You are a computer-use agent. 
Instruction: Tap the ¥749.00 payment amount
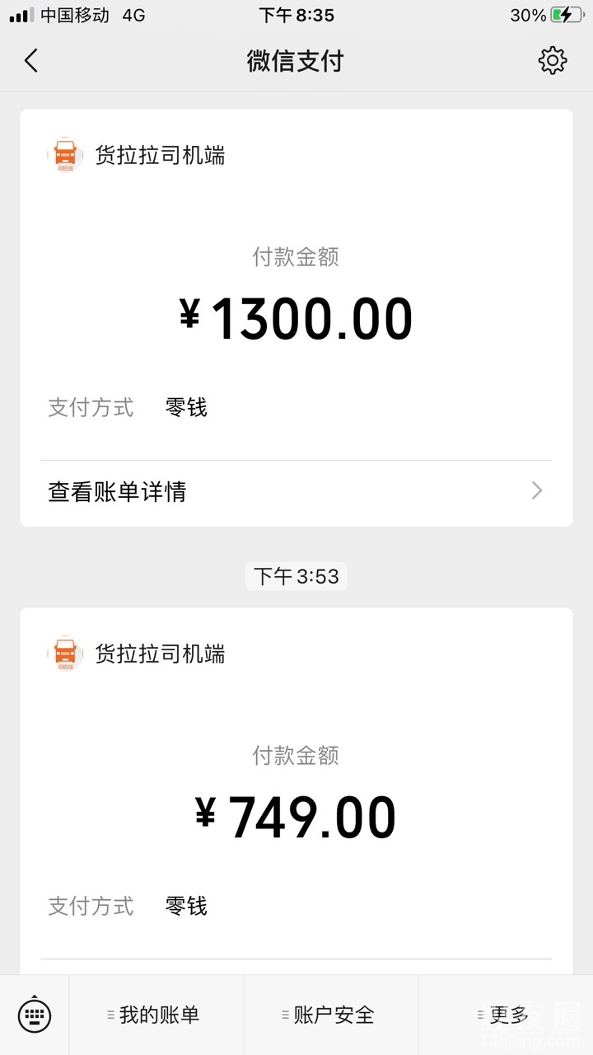click(x=296, y=818)
